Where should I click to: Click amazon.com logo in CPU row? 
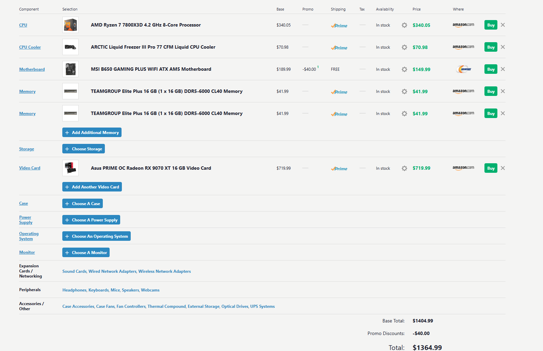pyautogui.click(x=463, y=25)
